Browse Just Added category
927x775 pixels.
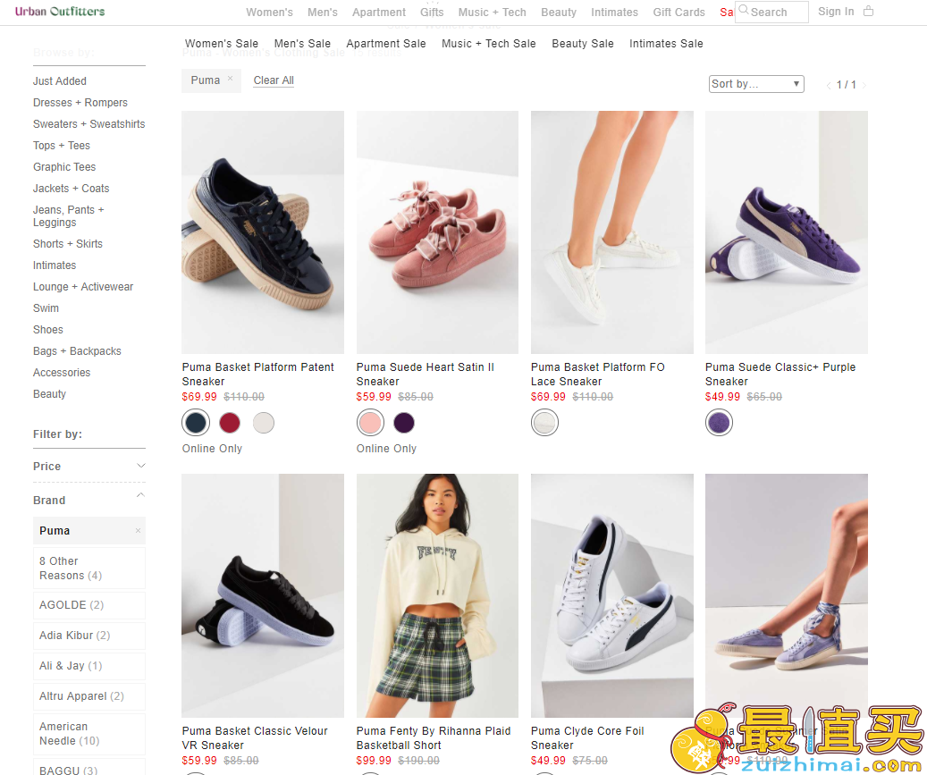click(x=60, y=81)
